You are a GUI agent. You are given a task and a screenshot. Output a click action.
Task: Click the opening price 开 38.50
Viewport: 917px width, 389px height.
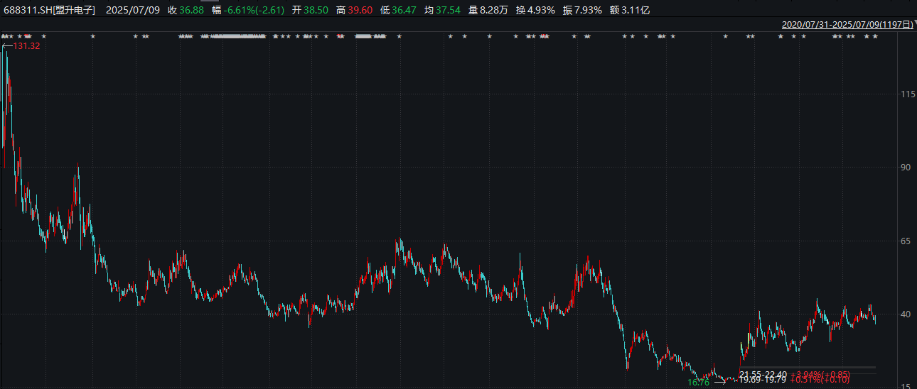point(310,10)
